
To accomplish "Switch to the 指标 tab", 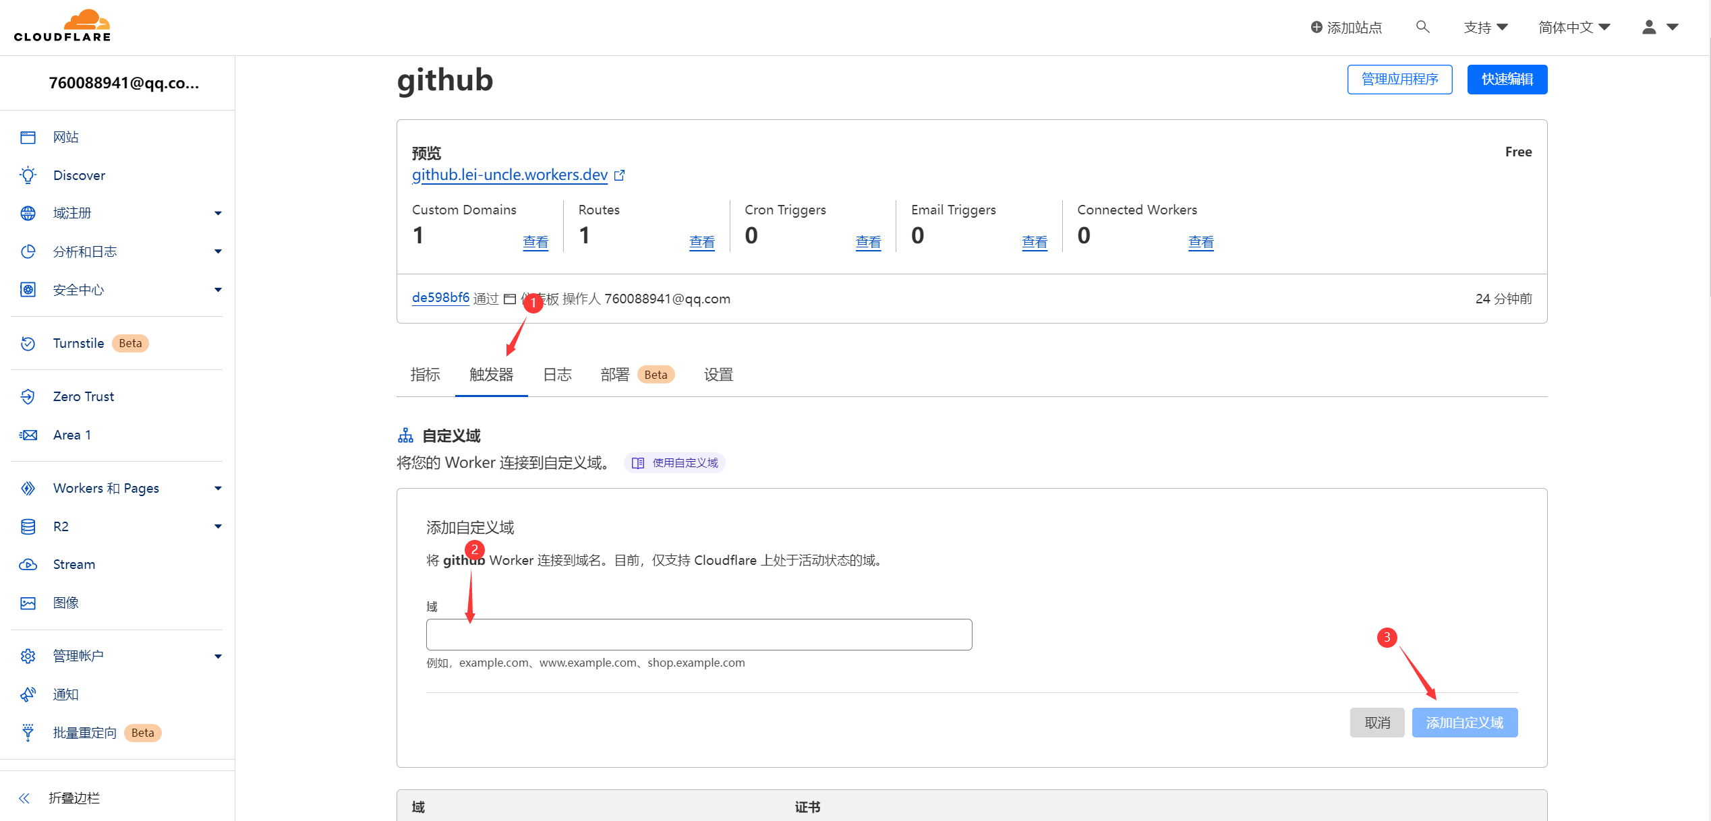I will click(426, 375).
